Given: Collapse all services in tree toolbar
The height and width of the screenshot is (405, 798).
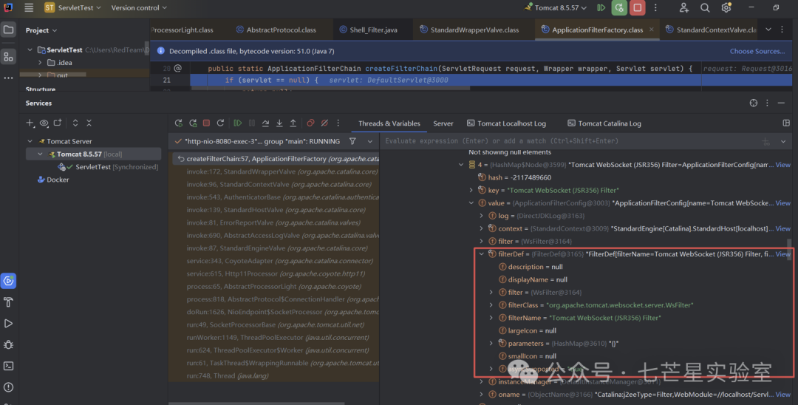Looking at the screenshot, I should (89, 123).
